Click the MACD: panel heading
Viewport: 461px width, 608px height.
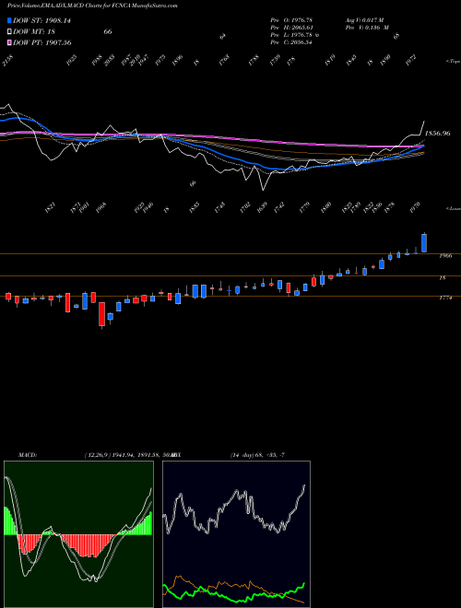(28, 454)
